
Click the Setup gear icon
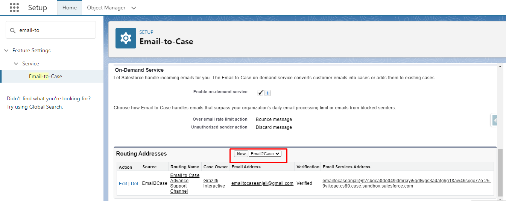click(126, 38)
